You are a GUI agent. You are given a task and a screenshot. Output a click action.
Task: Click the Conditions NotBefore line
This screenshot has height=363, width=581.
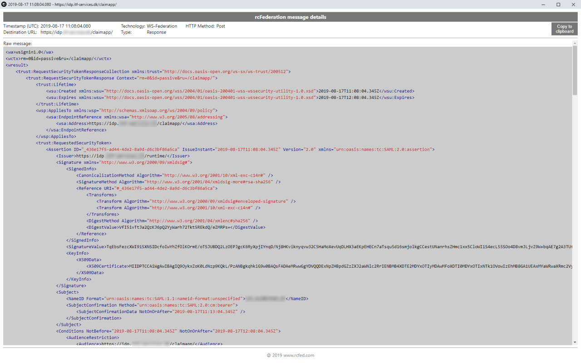point(168,331)
